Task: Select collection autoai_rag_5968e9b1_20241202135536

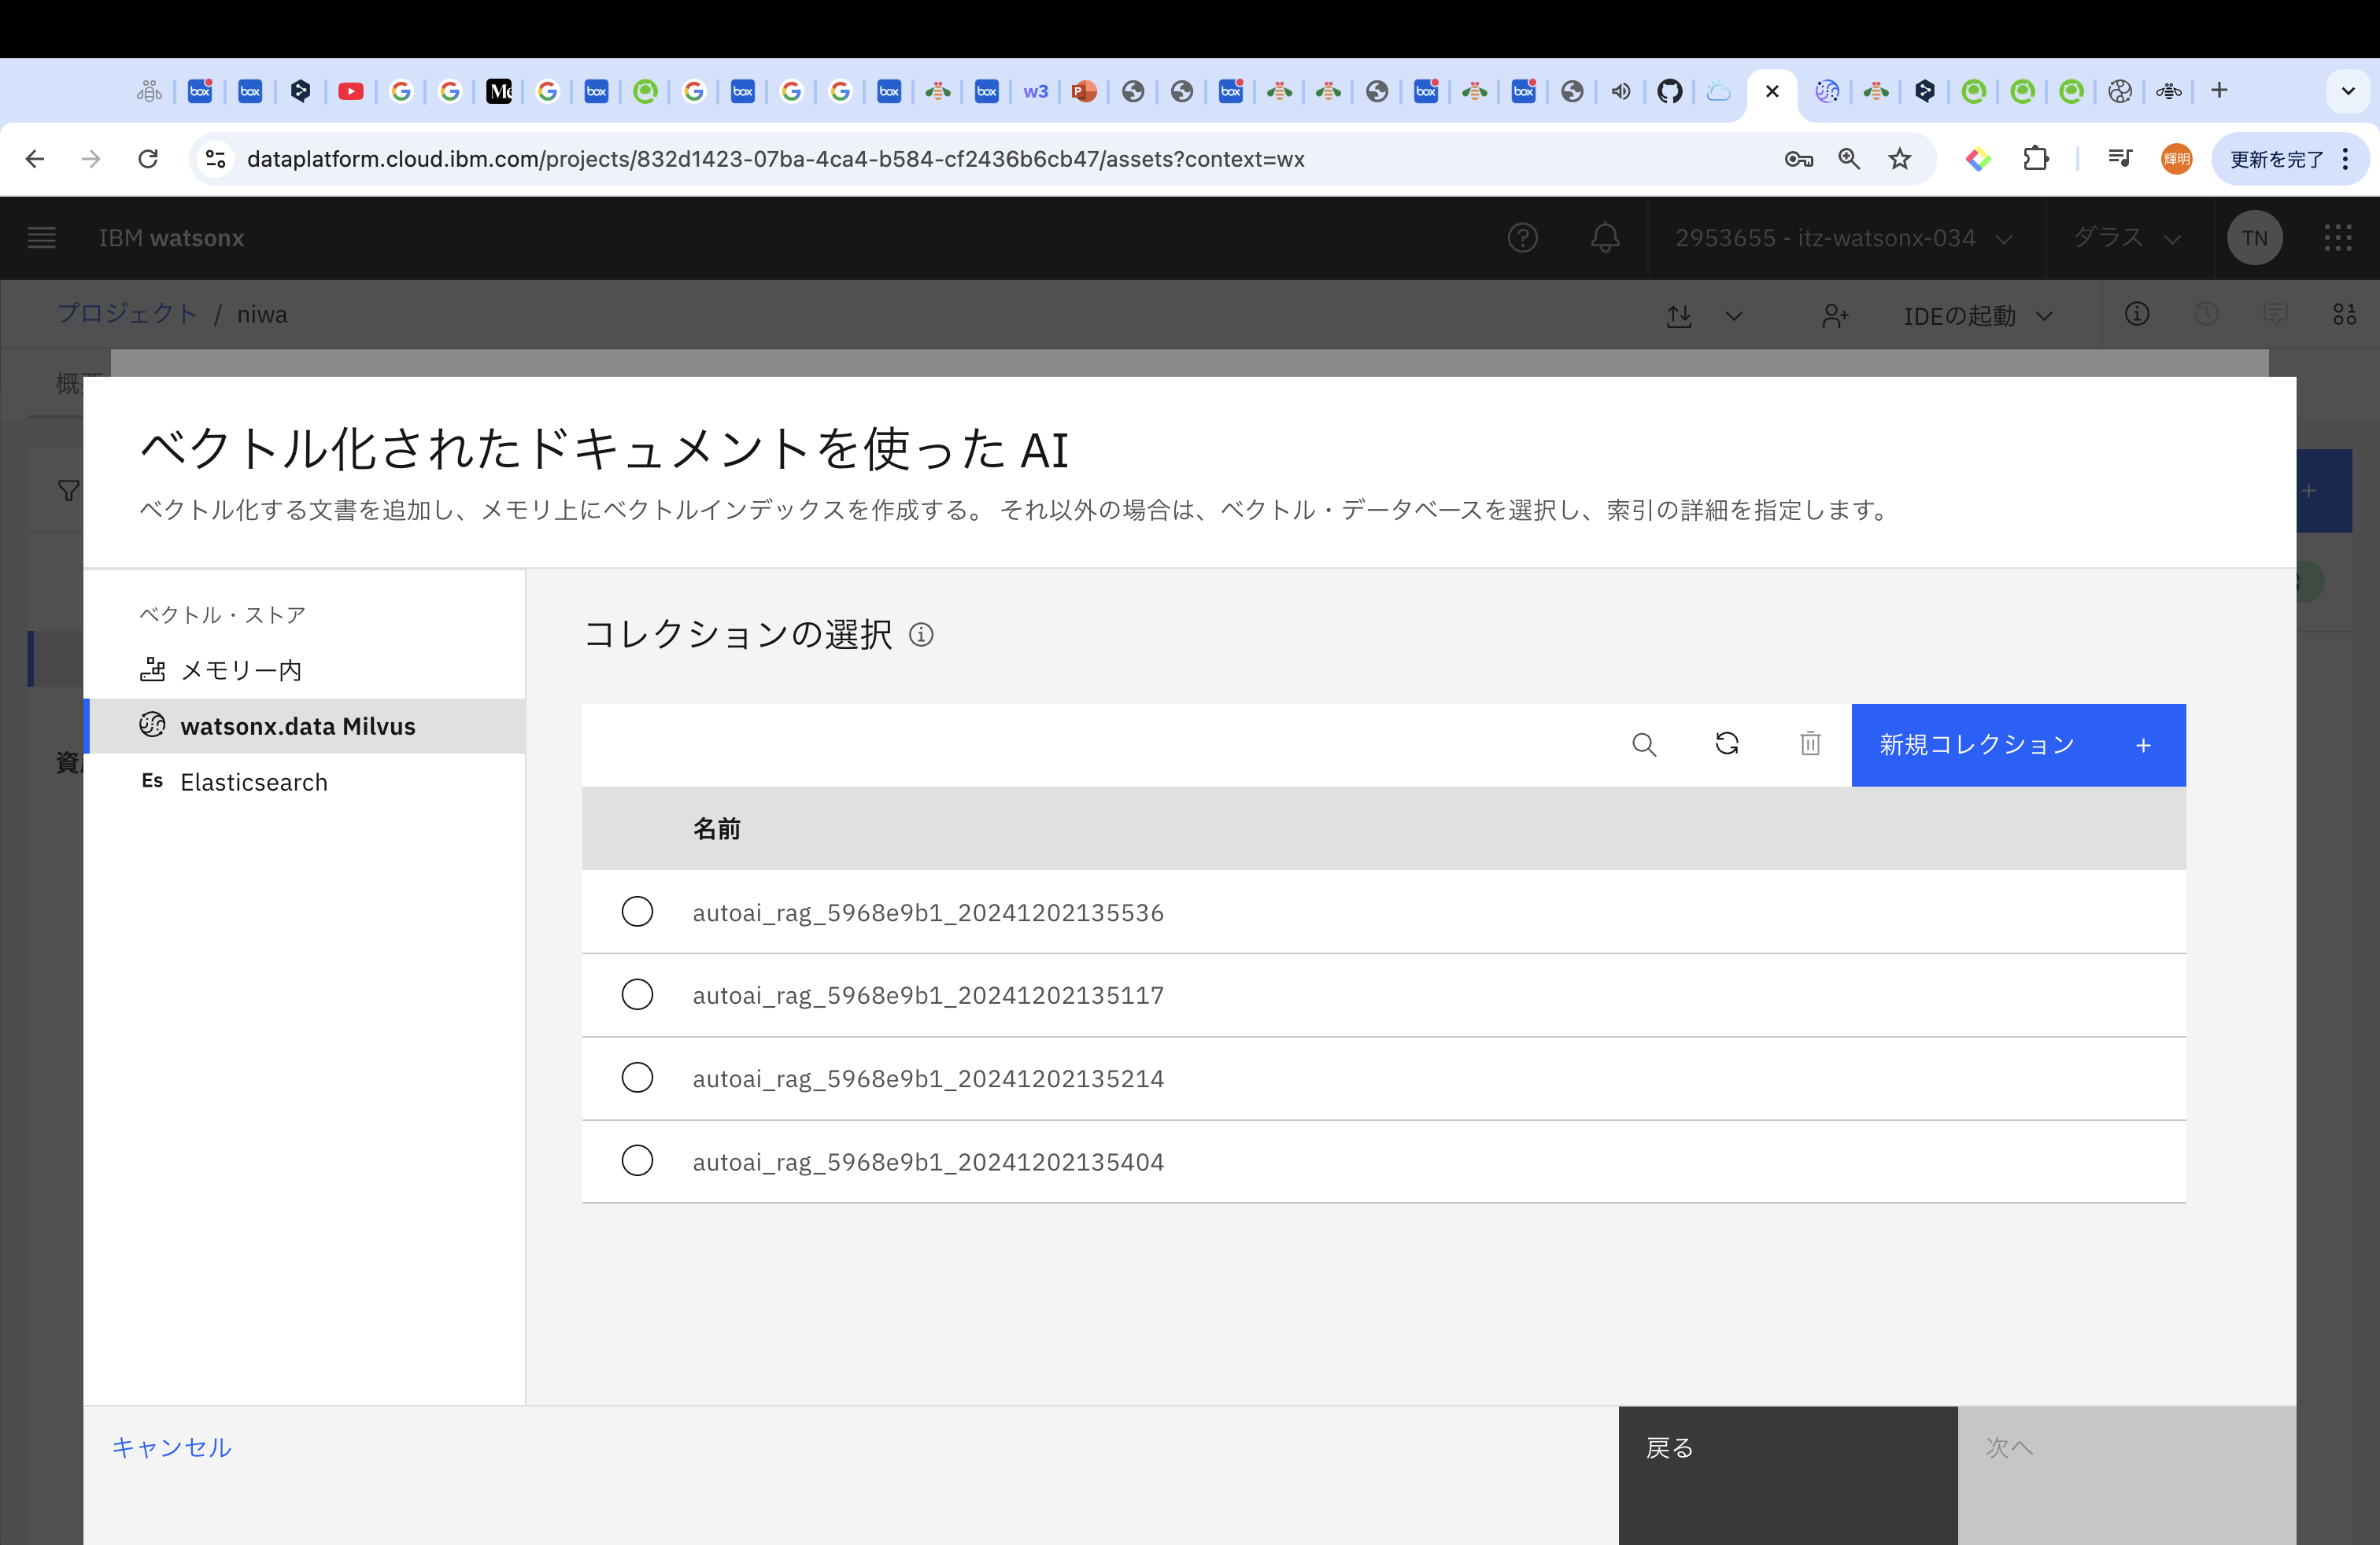Action: (x=637, y=912)
